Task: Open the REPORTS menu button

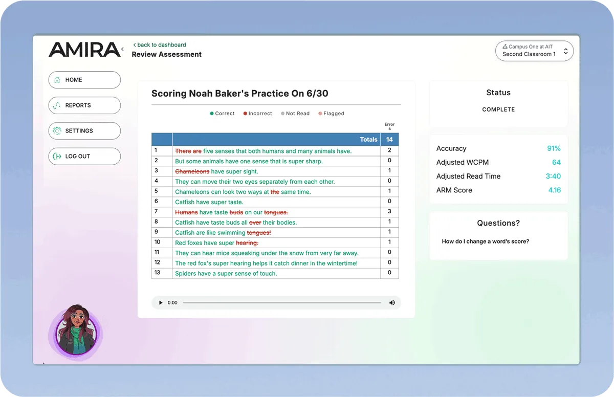Action: [84, 105]
